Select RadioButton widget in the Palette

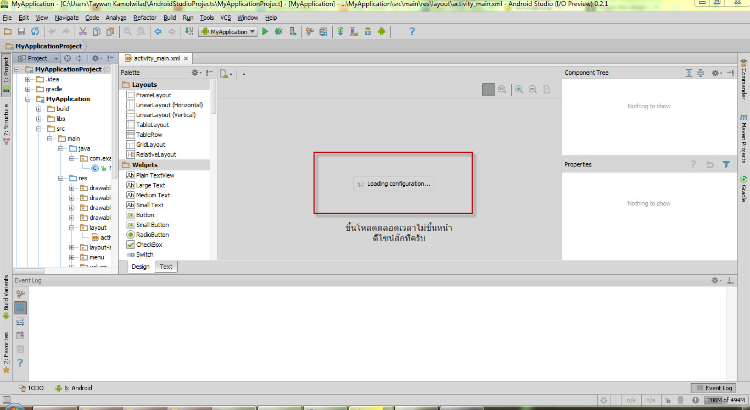148,235
